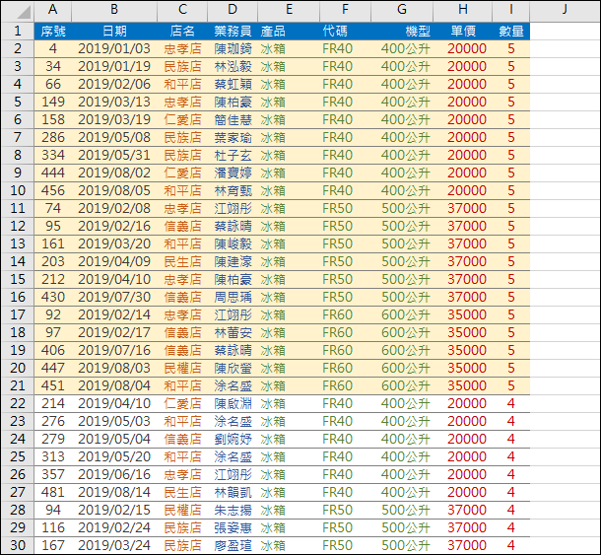Select the cell with 劉婉妤
Image resolution: width=601 pixels, height=555 pixels.
click(233, 439)
